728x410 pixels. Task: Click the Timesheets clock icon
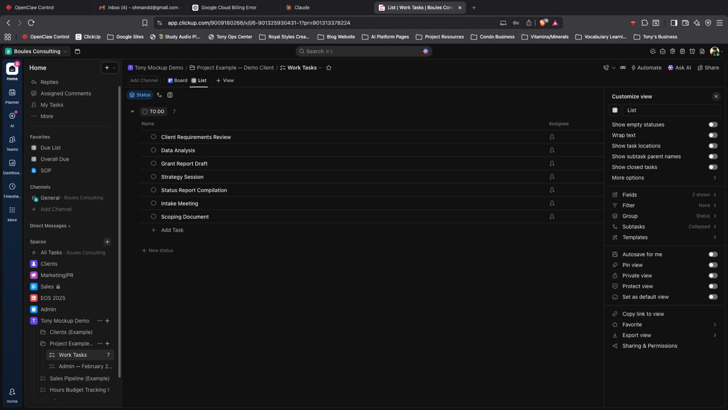pyautogui.click(x=12, y=189)
